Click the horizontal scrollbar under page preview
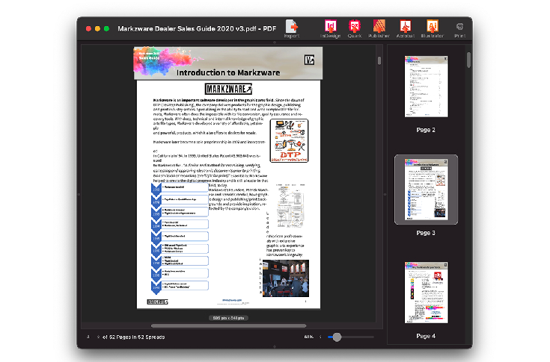Viewport: 550px width, 362px height. coord(228,325)
